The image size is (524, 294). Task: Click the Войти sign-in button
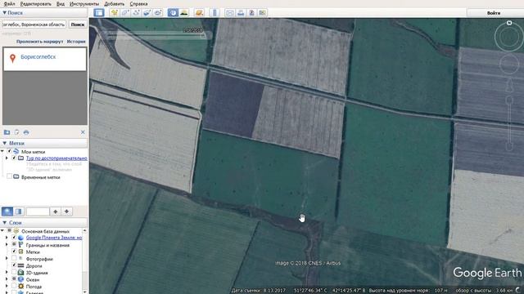pos(494,13)
